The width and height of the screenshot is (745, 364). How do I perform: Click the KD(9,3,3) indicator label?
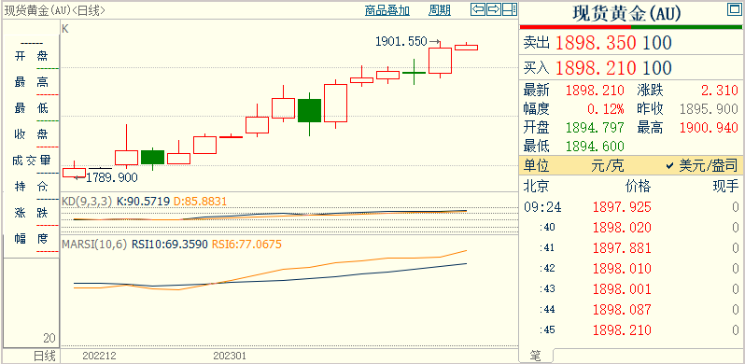87,202
